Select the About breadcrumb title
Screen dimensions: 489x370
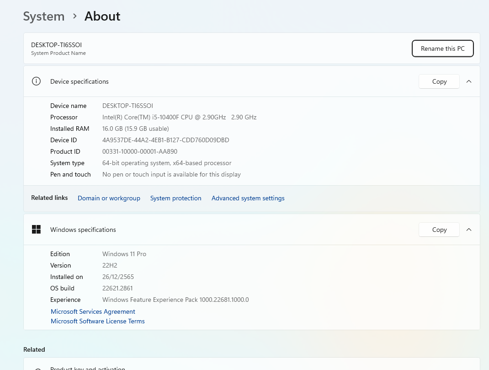coord(102,16)
